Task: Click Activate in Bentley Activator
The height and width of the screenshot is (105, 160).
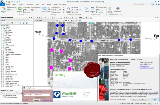Action: [x=36, y=100]
